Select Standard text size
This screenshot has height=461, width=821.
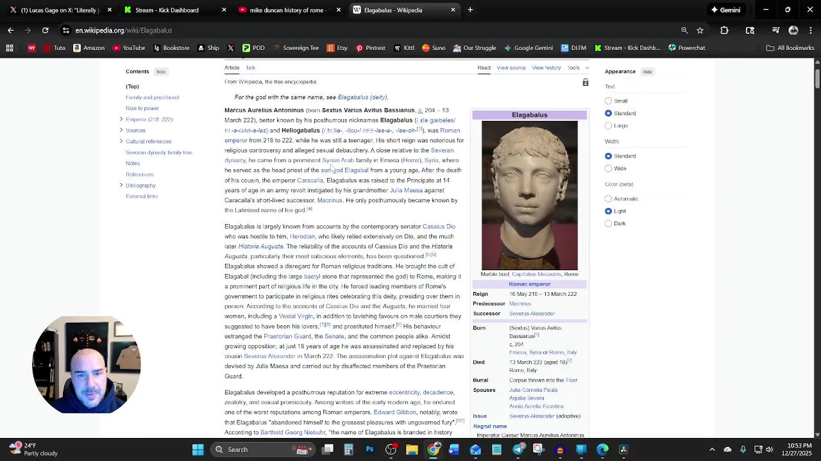[x=608, y=113]
